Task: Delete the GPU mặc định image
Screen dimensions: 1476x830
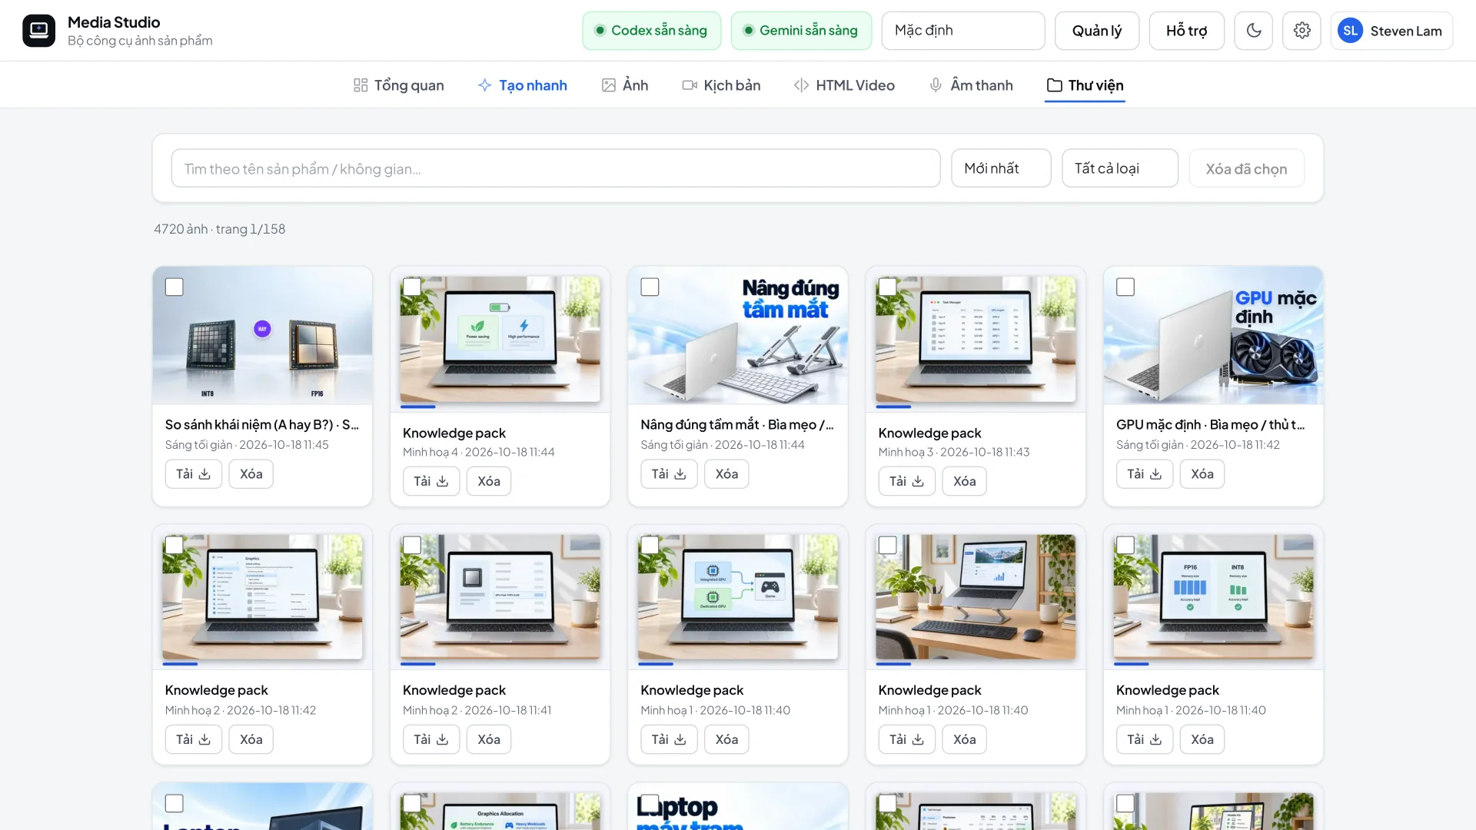Action: (x=1202, y=474)
